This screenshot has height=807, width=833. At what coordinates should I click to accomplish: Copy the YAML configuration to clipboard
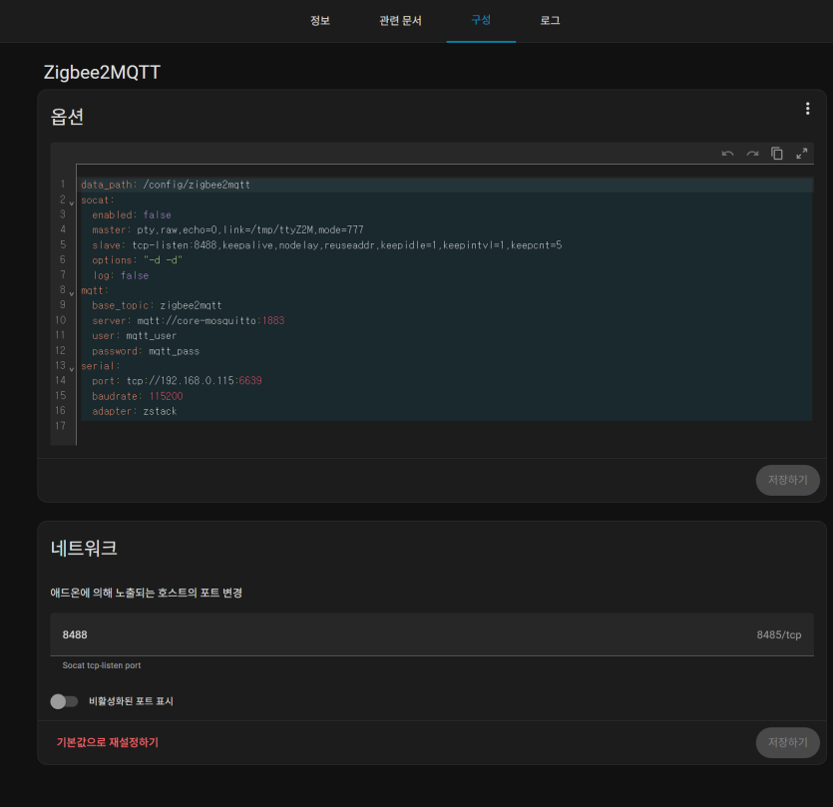point(777,154)
